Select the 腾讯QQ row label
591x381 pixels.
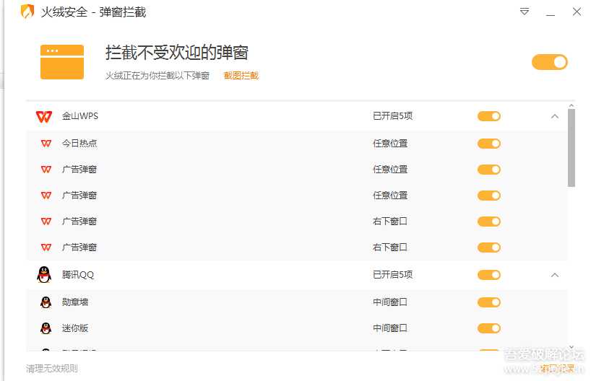click(78, 275)
